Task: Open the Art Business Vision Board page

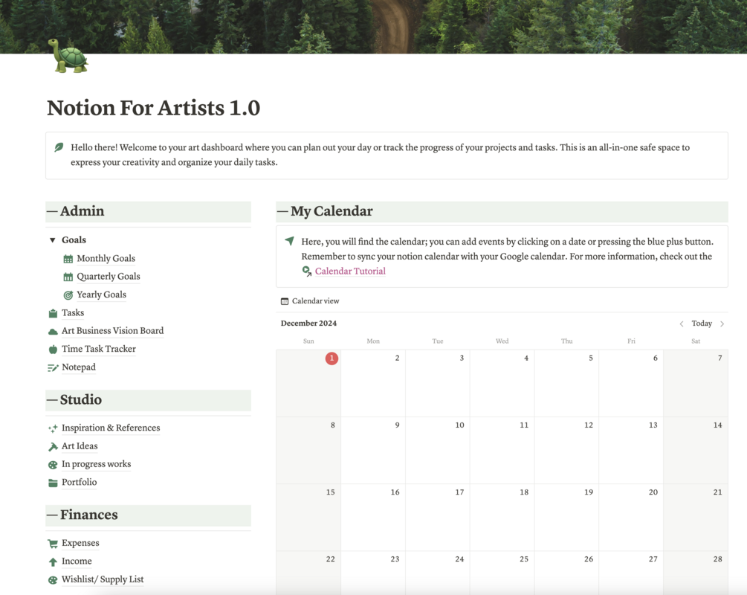Action: click(x=113, y=330)
